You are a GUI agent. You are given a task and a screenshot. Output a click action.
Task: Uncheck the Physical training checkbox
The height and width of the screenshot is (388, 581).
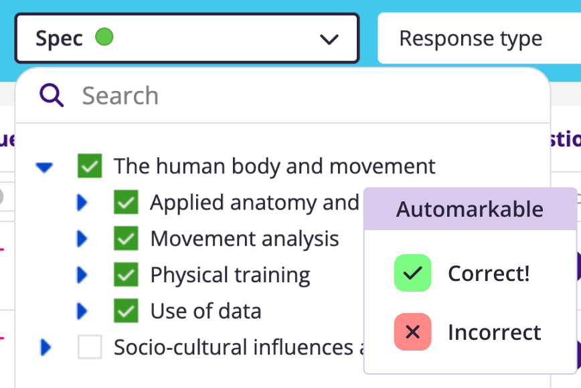[x=126, y=274]
